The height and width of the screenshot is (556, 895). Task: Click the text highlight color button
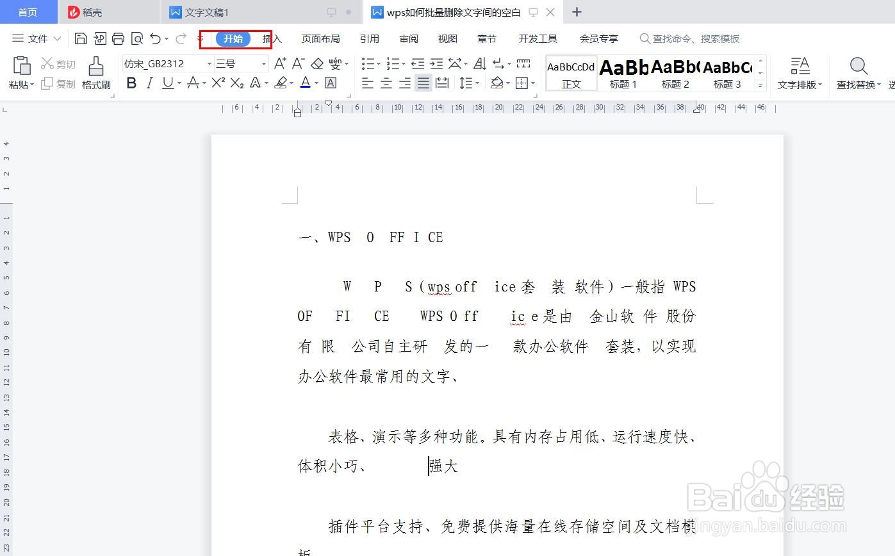(280, 83)
